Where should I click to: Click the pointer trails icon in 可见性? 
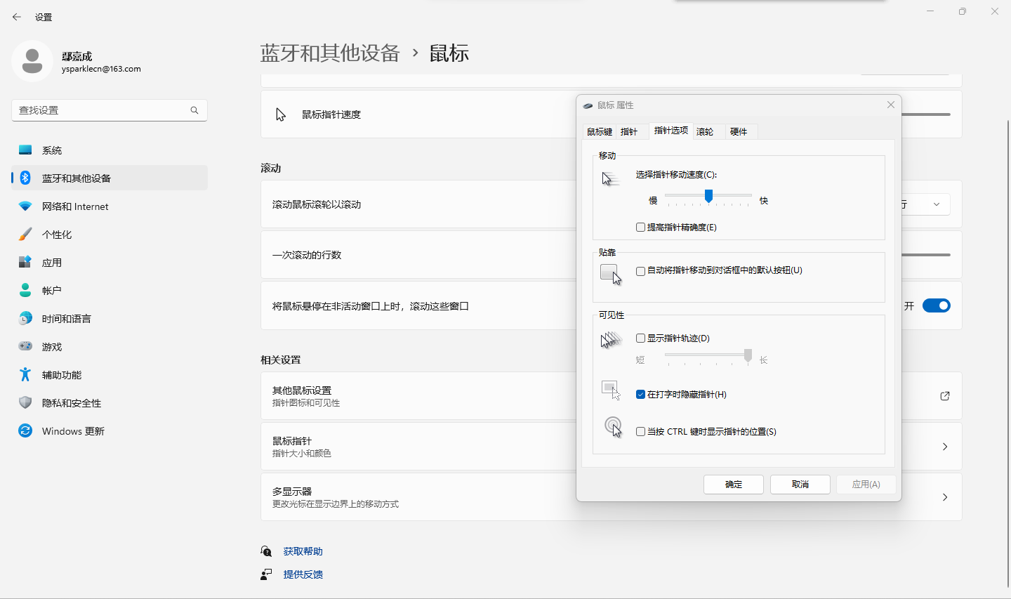612,341
